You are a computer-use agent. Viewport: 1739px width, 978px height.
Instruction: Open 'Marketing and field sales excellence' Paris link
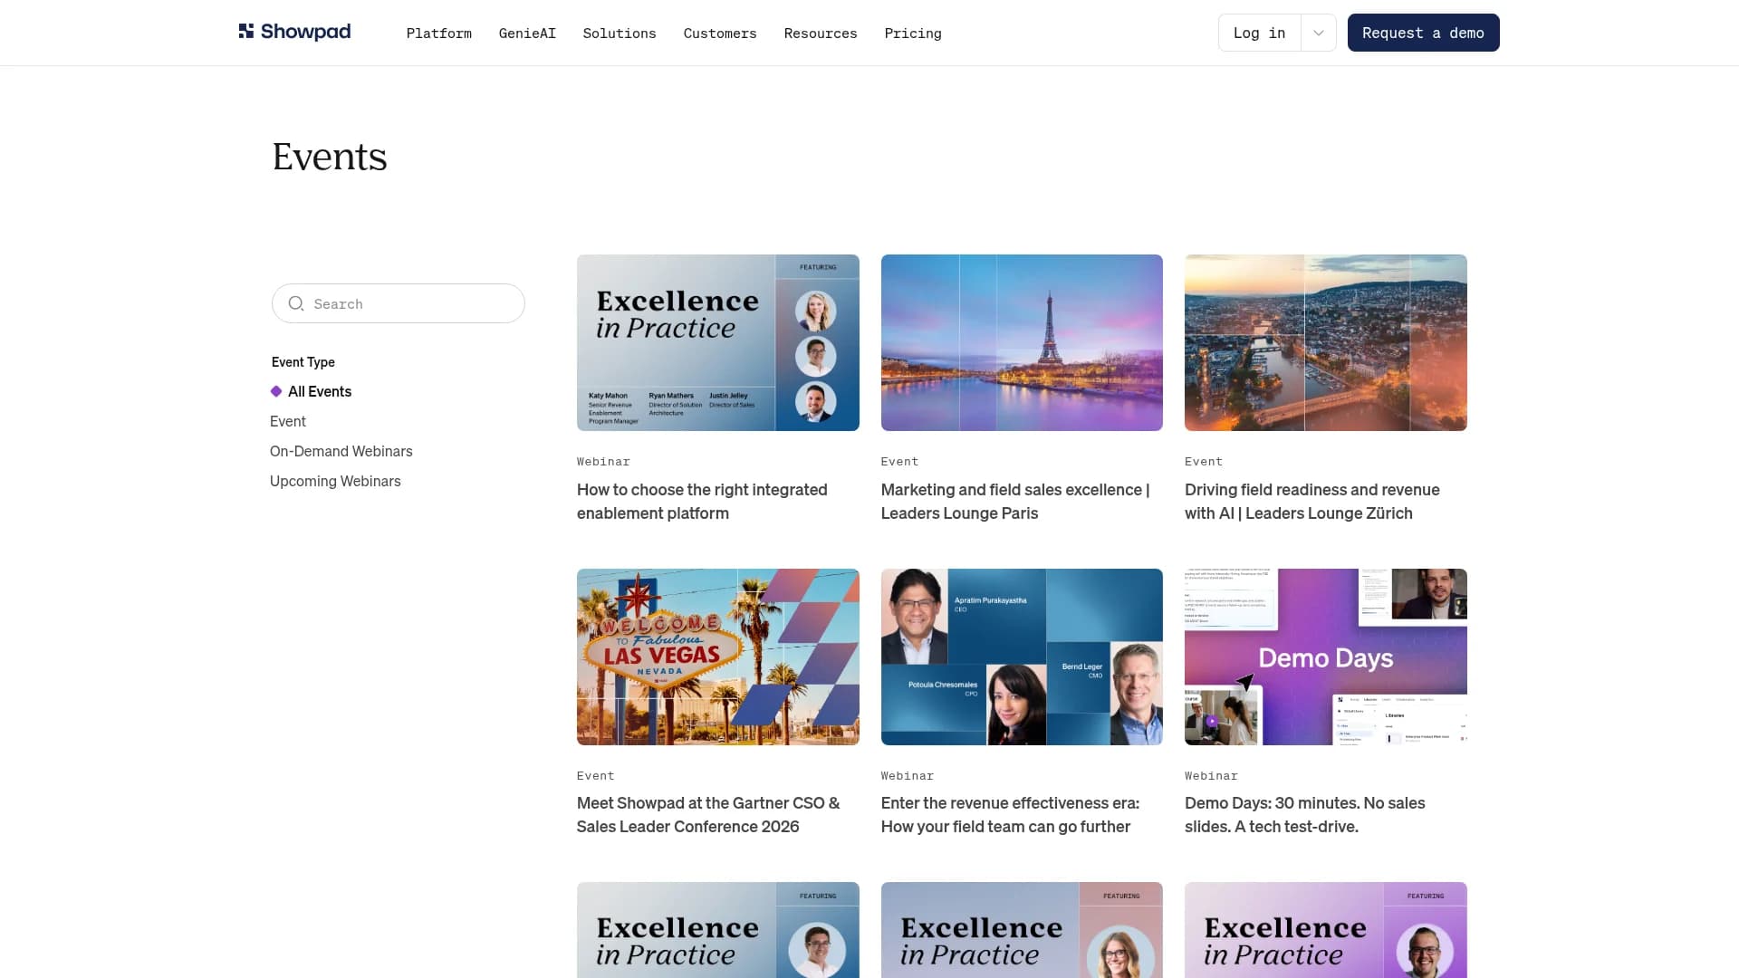(x=1015, y=501)
